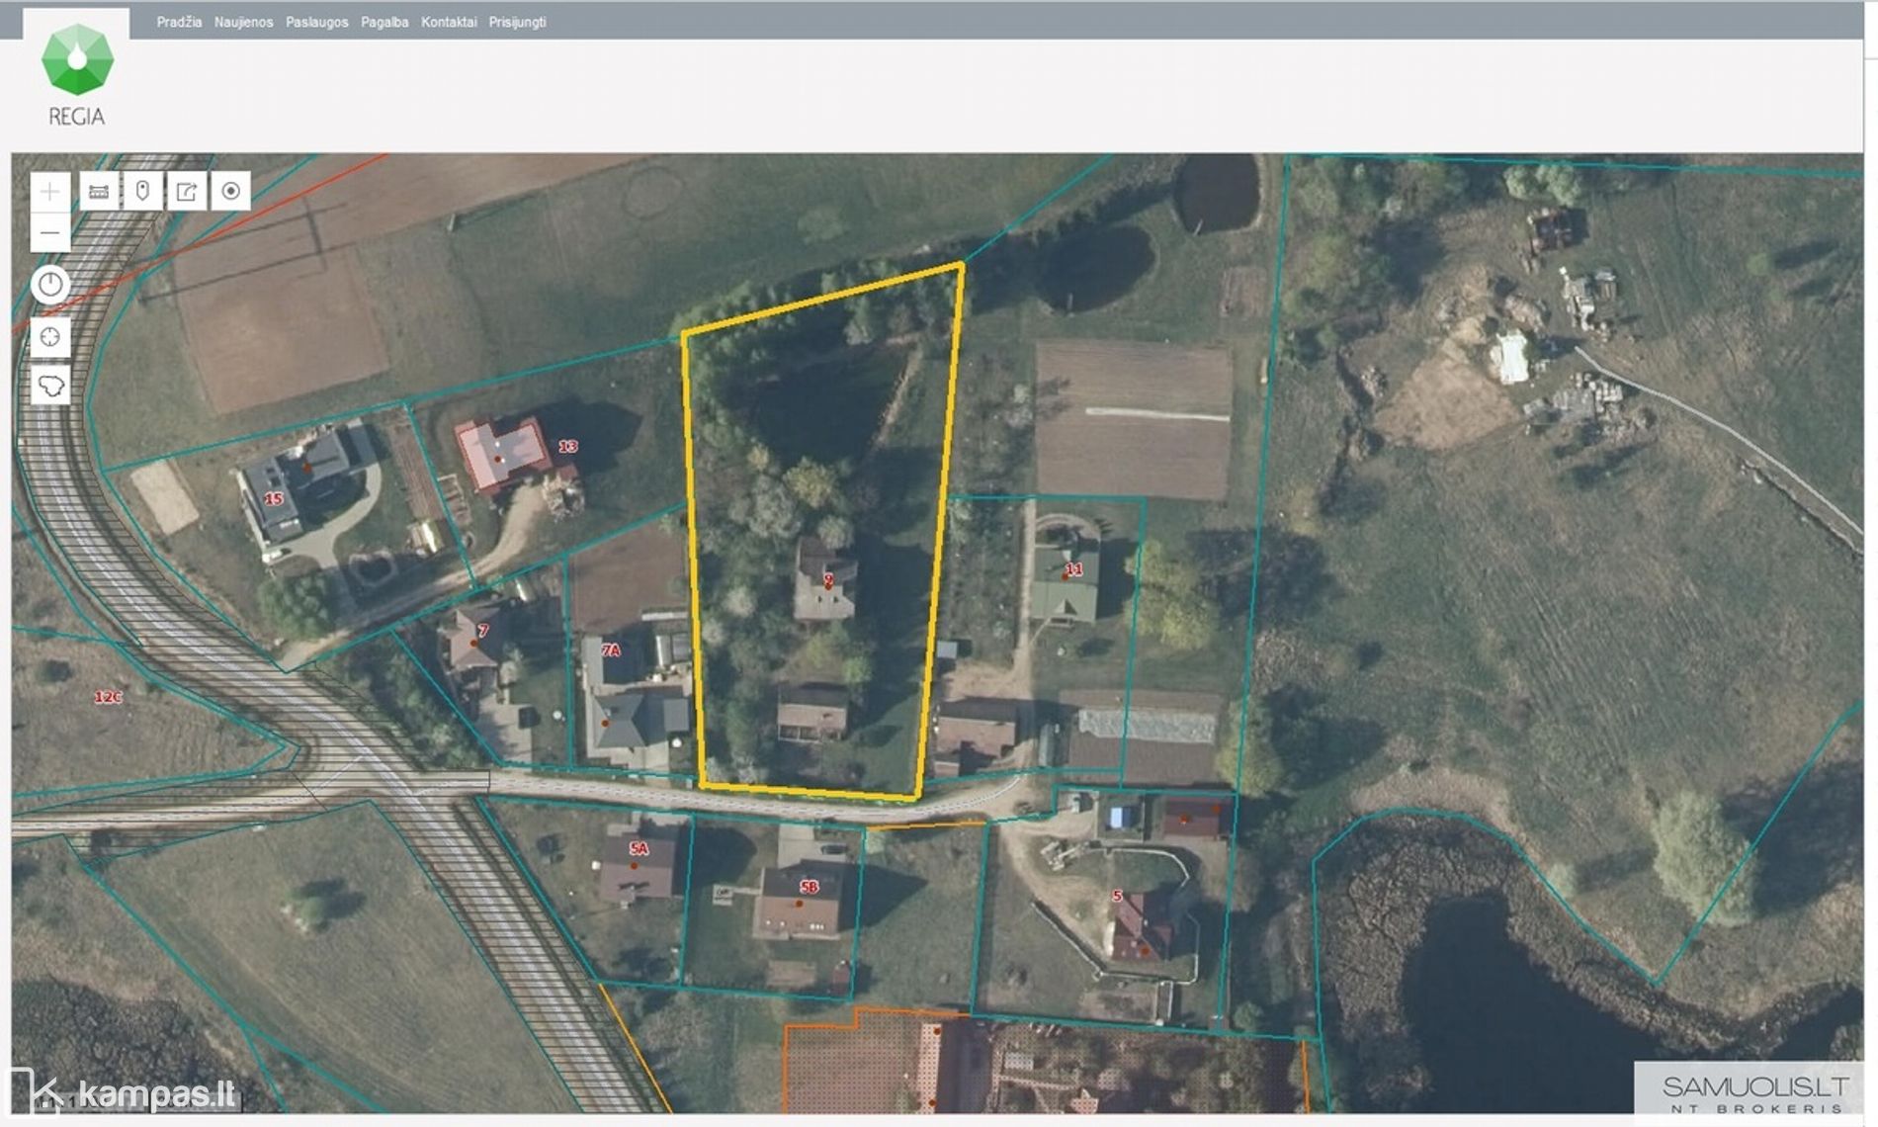
Task: Toggle the circular target layer button
Action: (230, 192)
